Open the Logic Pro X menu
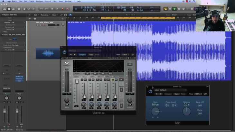 pyautogui.click(x=12, y=1)
